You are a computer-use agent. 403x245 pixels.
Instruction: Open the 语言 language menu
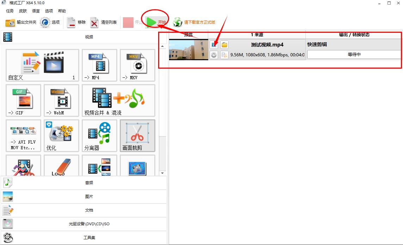pyautogui.click(x=36, y=11)
